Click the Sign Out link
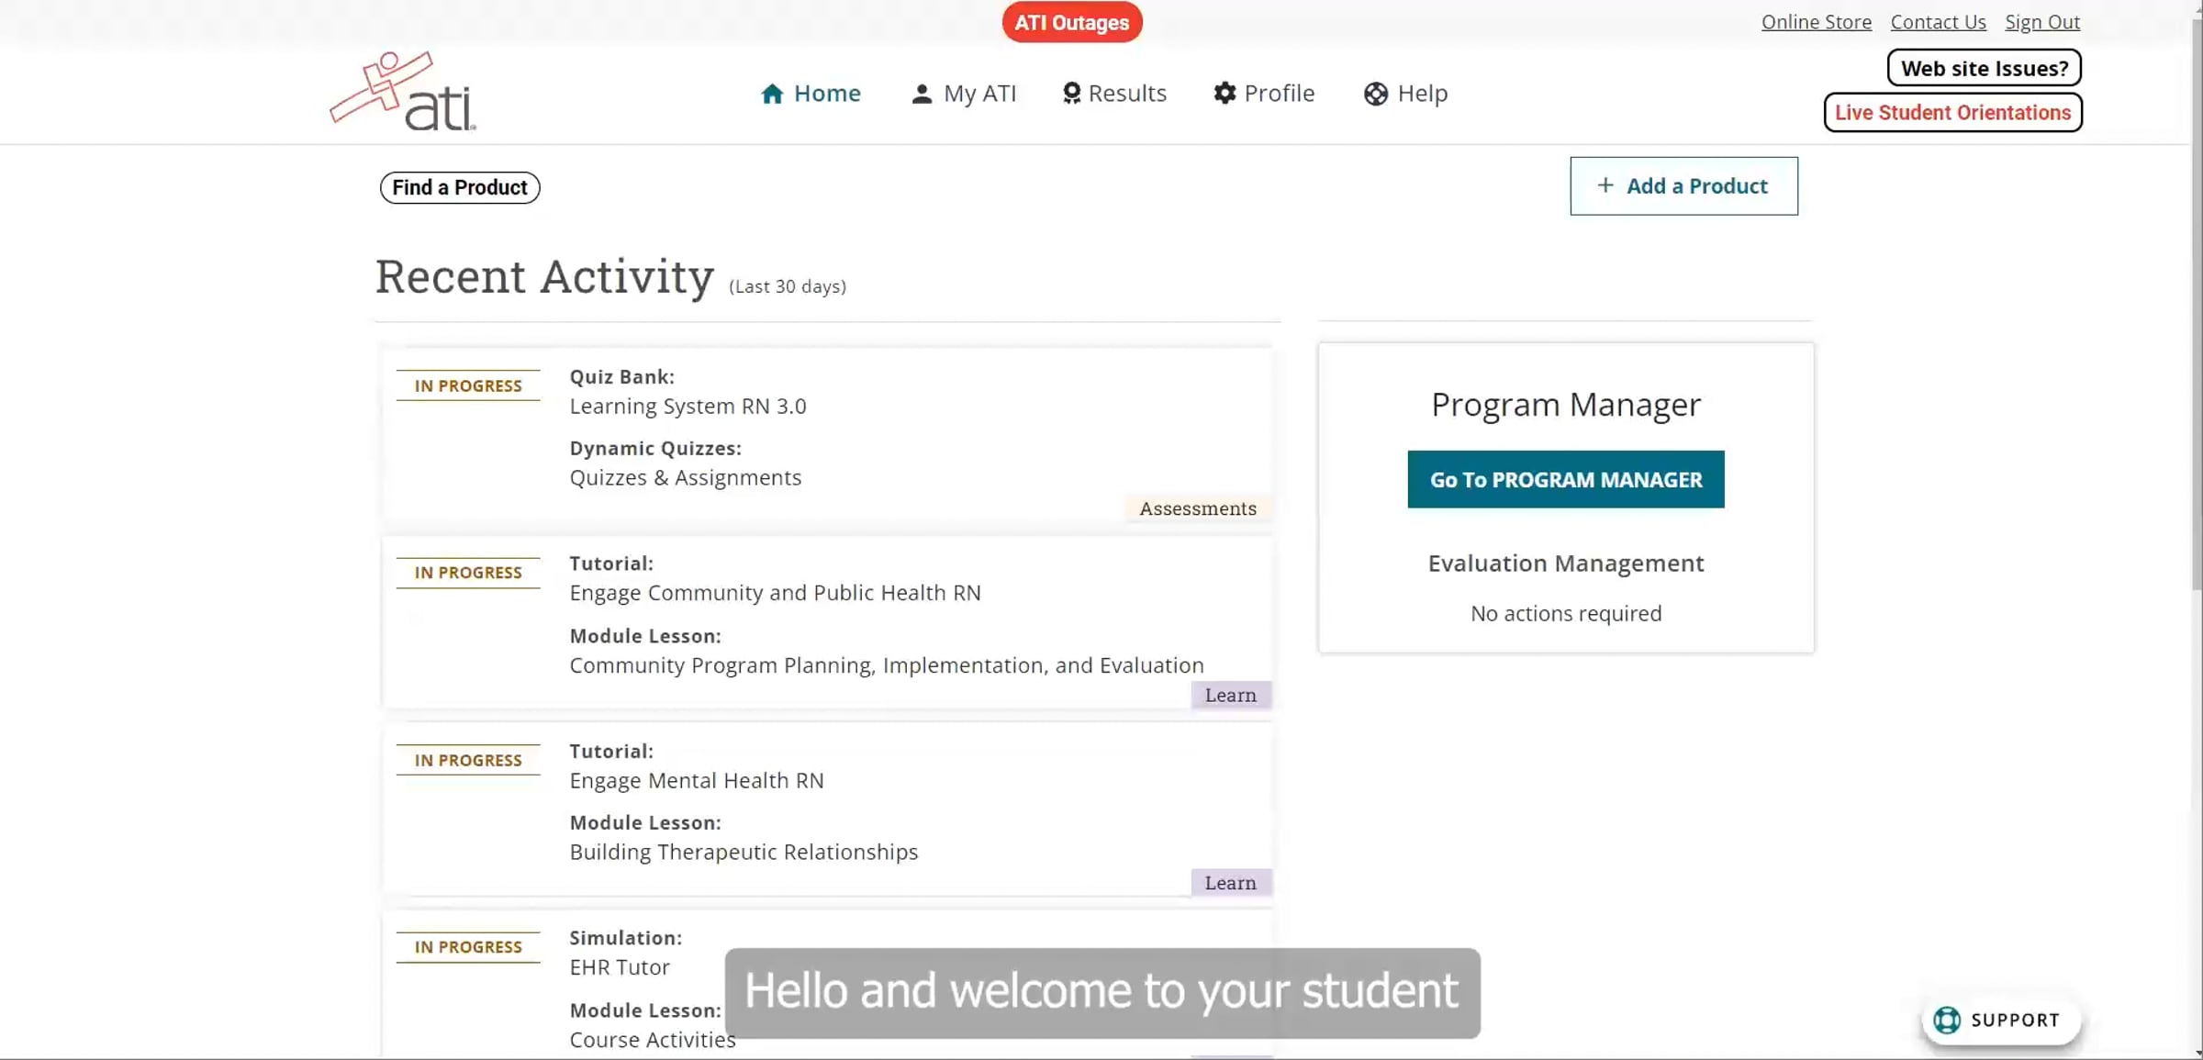Screen dimensions: 2203x1060 point(2042,22)
